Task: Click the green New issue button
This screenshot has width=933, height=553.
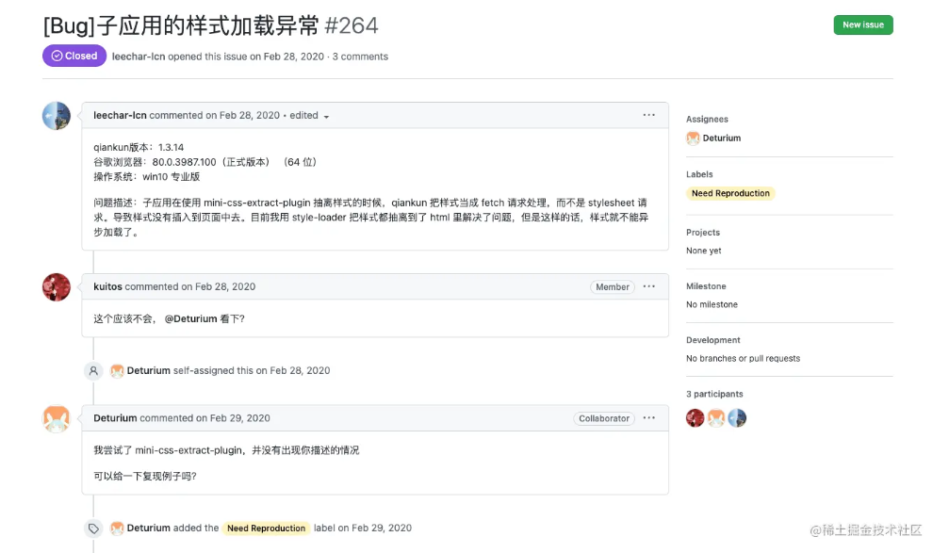Action: (x=862, y=25)
